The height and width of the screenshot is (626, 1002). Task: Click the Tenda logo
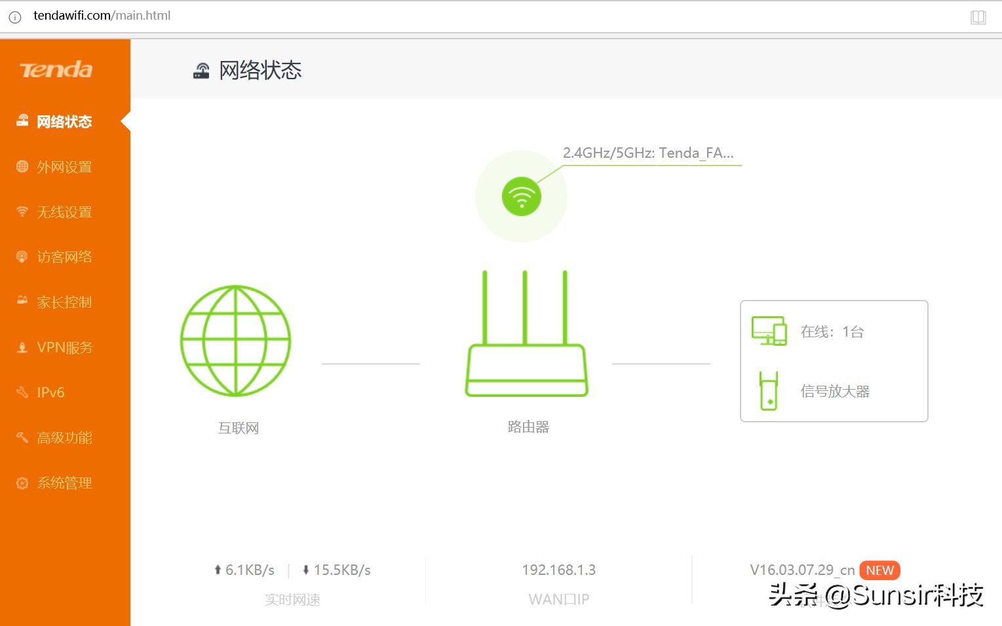tap(56, 70)
